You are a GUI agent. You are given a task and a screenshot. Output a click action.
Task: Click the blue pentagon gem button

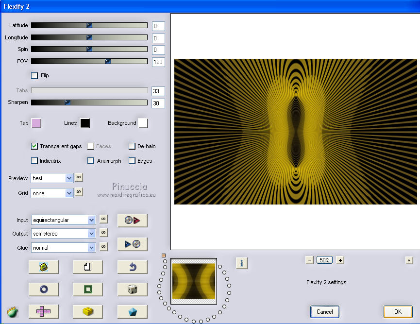pos(133,311)
